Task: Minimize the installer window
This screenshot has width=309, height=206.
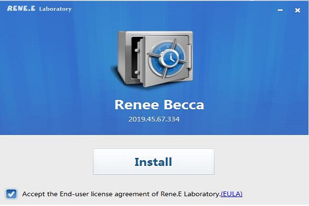Action: coord(280,10)
